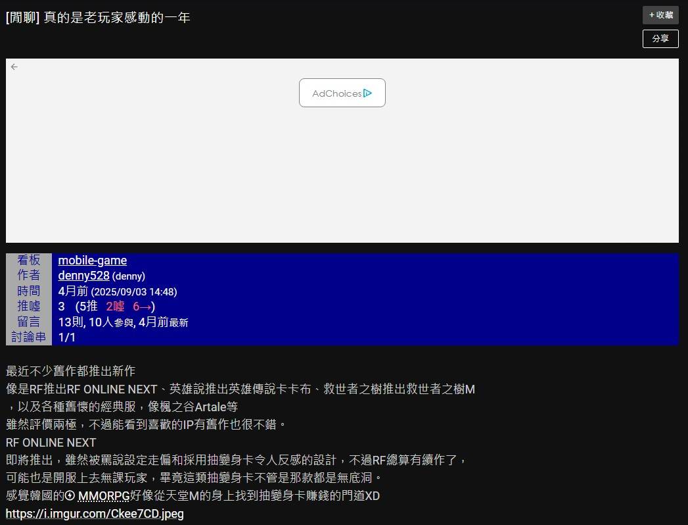Viewport: 688px width, 525px height.
Task: Click the 13則 comment count text
Action: tap(71, 322)
